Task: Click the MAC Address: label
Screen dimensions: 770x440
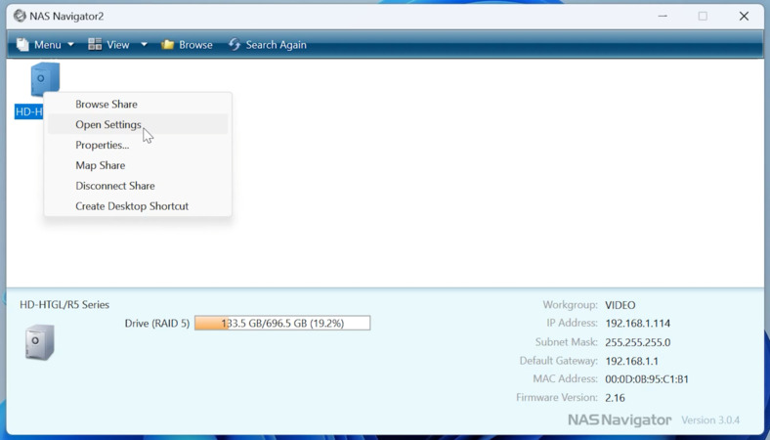Action: (x=565, y=379)
